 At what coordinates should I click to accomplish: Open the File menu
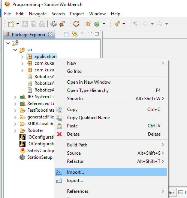pyautogui.click(x=7, y=14)
